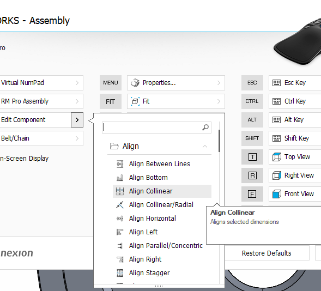
Task: Pick the Align Stagger icon
Action: (x=120, y=273)
